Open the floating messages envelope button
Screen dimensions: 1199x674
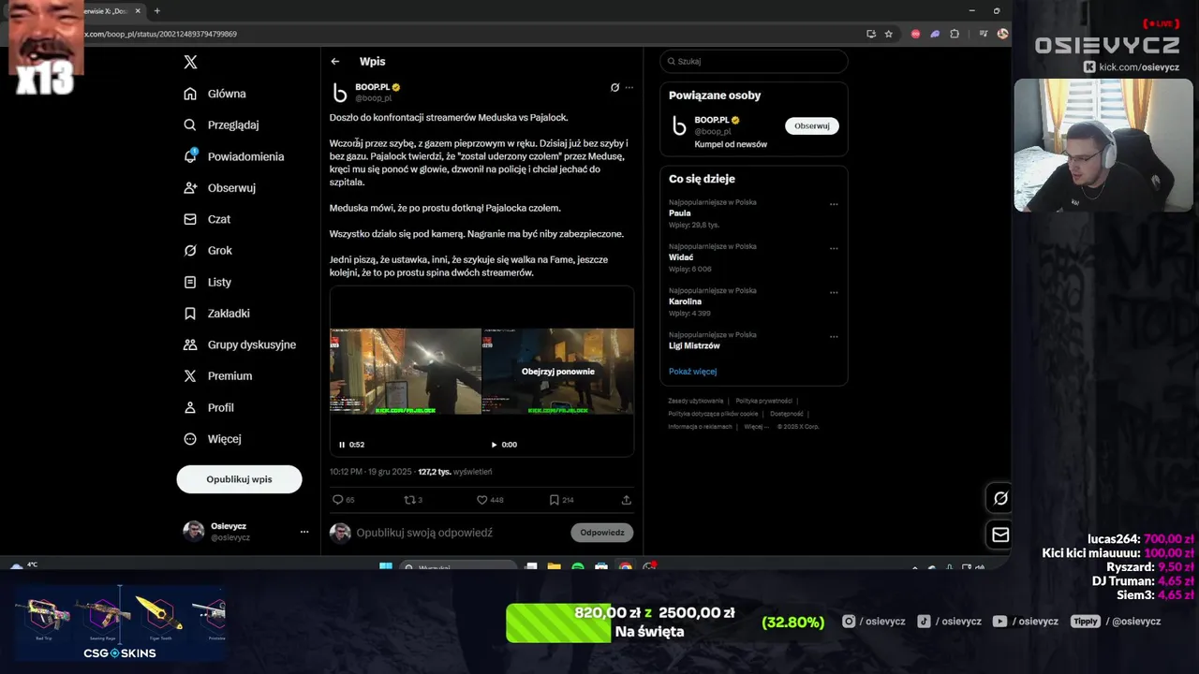pos(1000,535)
